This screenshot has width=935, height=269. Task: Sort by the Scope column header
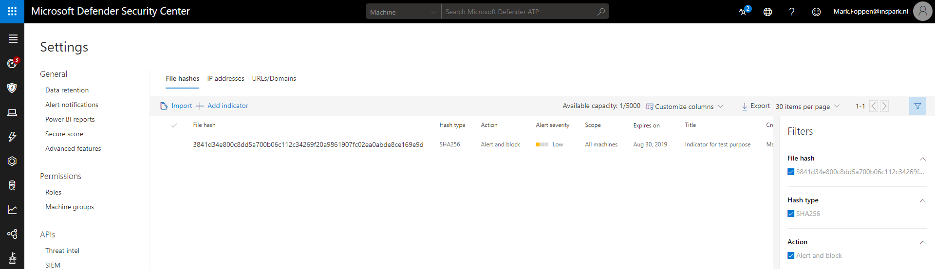point(593,125)
